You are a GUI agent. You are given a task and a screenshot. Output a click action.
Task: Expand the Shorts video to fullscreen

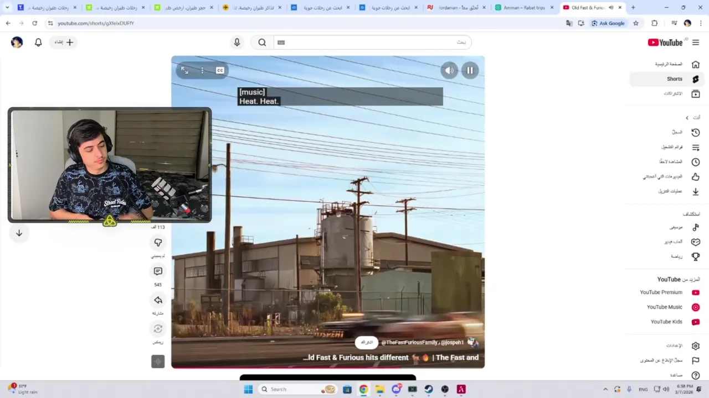click(x=185, y=70)
